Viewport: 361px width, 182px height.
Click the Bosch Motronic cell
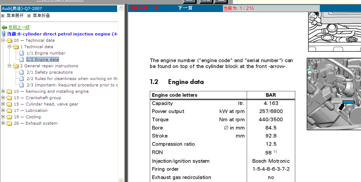point(271,161)
